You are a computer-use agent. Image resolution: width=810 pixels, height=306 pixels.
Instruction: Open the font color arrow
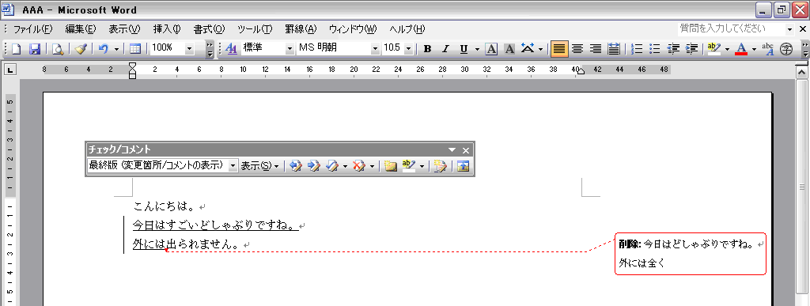754,49
